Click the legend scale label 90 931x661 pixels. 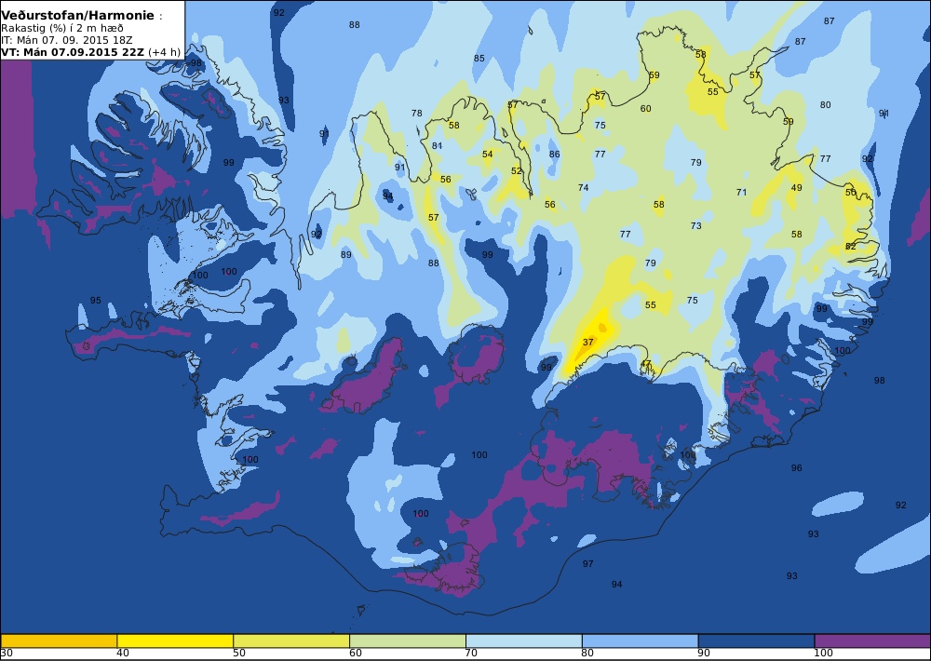coord(704,654)
